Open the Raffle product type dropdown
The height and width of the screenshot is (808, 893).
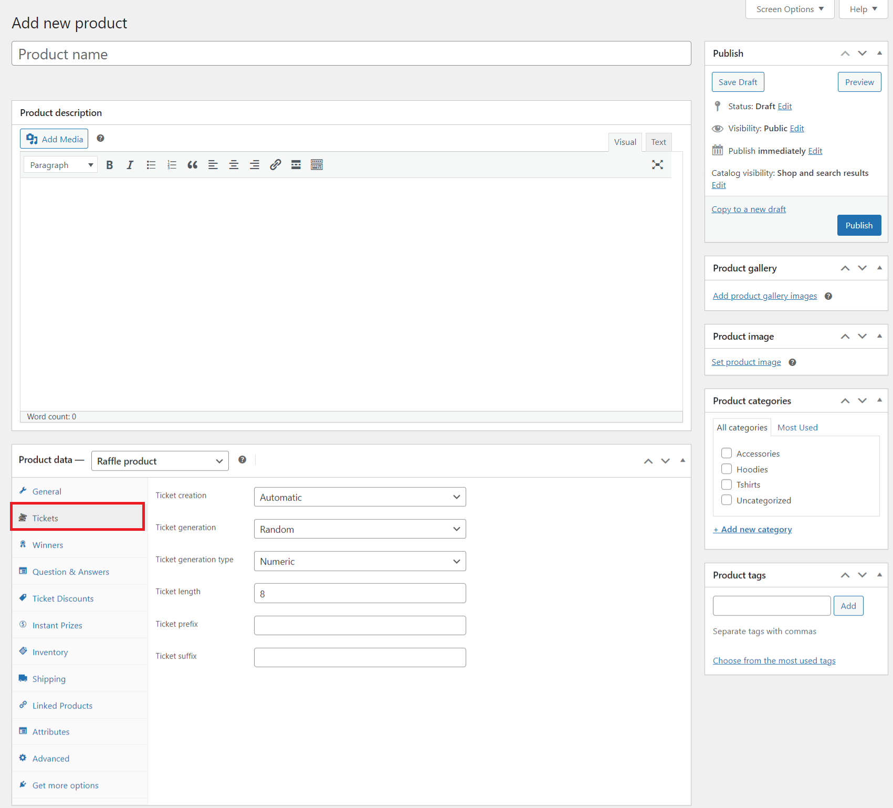click(x=160, y=461)
